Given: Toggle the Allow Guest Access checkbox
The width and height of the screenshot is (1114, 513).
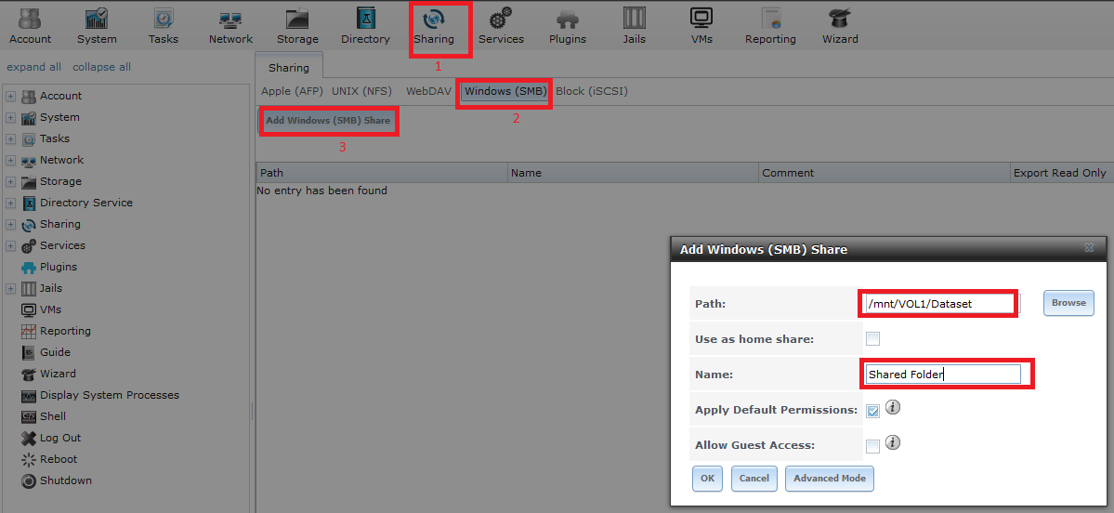Looking at the screenshot, I should tap(872, 446).
